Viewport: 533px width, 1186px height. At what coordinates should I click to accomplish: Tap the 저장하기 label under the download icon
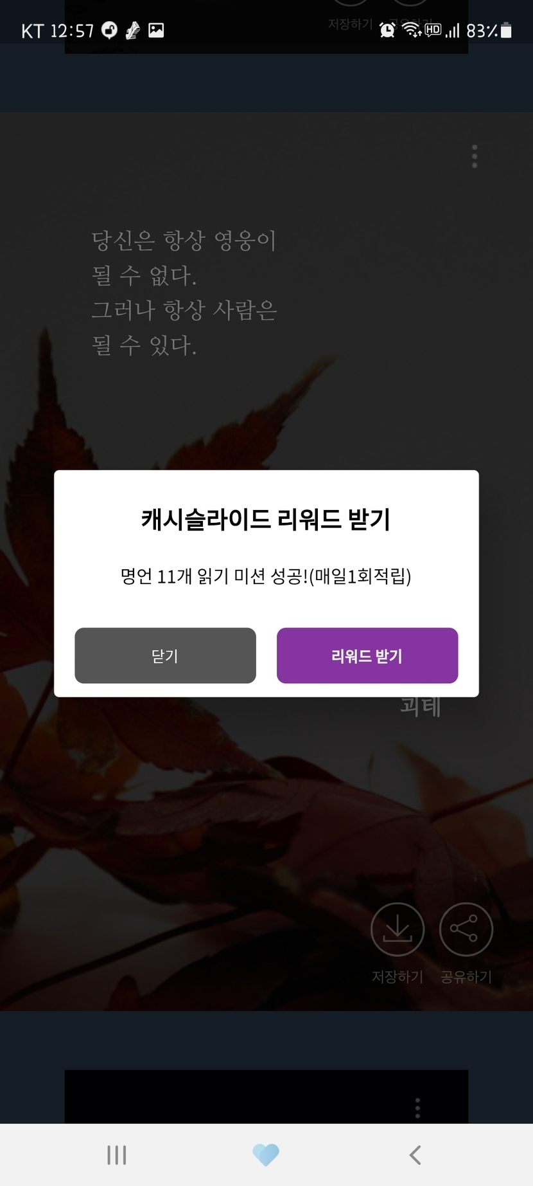coord(398,977)
